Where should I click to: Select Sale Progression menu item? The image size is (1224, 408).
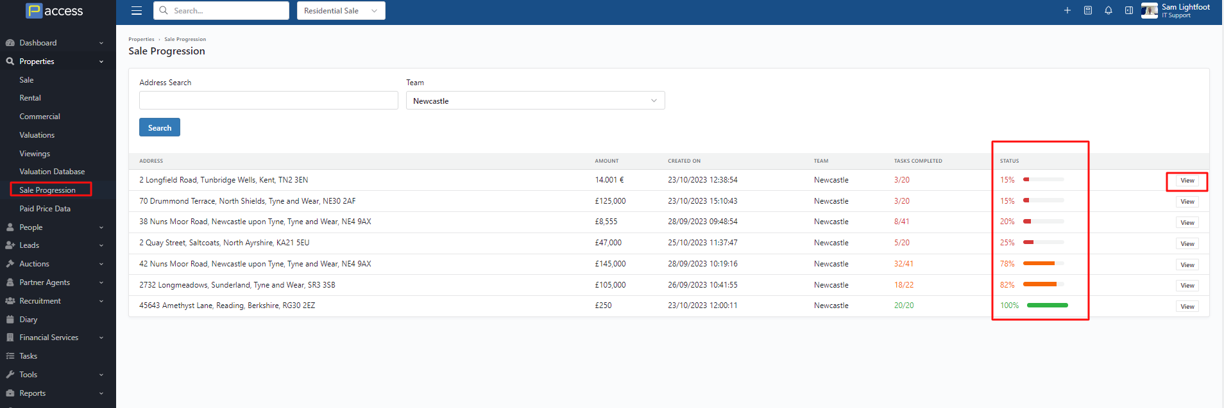[x=47, y=190]
